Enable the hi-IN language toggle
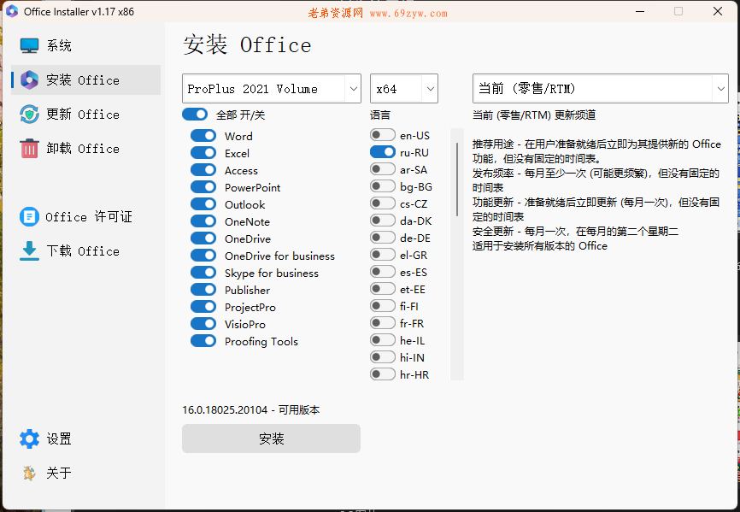The height and width of the screenshot is (512, 740). (383, 357)
